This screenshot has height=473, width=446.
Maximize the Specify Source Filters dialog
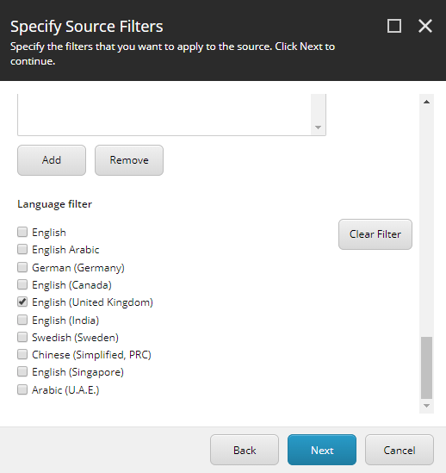click(x=394, y=26)
